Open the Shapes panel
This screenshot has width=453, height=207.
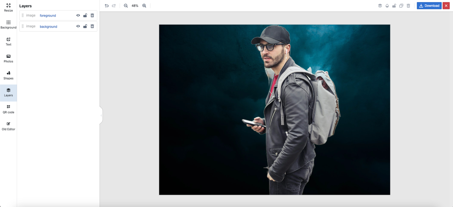point(8,76)
